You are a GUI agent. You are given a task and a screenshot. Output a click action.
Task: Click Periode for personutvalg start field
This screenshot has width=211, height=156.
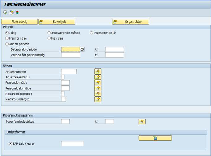coord(71,55)
